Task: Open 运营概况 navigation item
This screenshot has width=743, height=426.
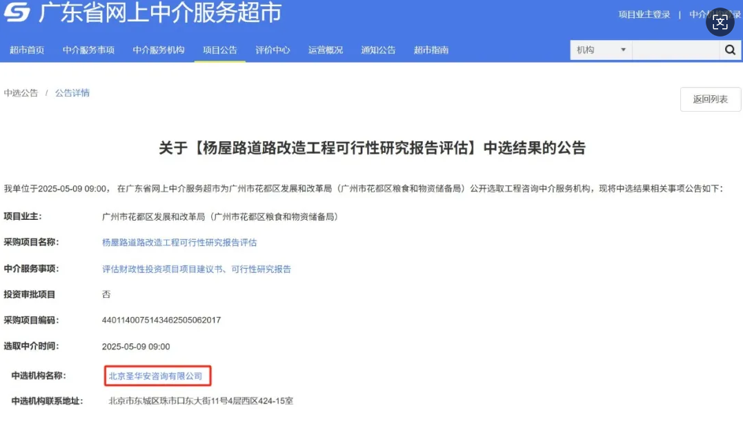Action: point(326,50)
